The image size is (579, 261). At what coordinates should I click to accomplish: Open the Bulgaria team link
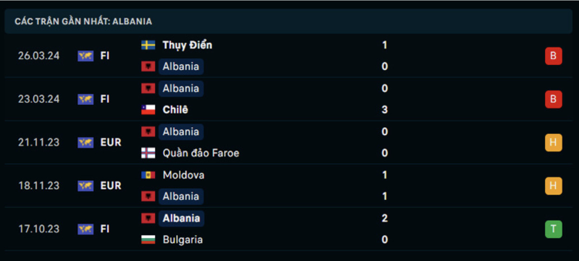[182, 240]
